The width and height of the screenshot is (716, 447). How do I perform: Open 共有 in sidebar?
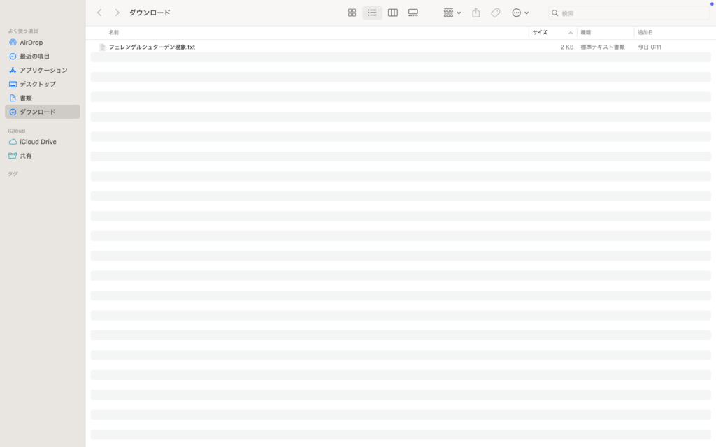pos(43,156)
